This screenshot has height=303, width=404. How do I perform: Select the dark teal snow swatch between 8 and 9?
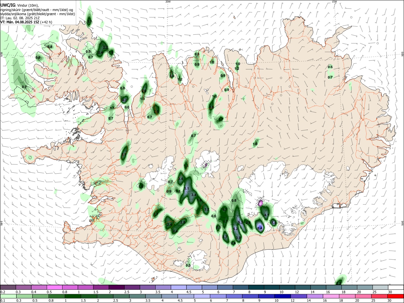[256, 287]
